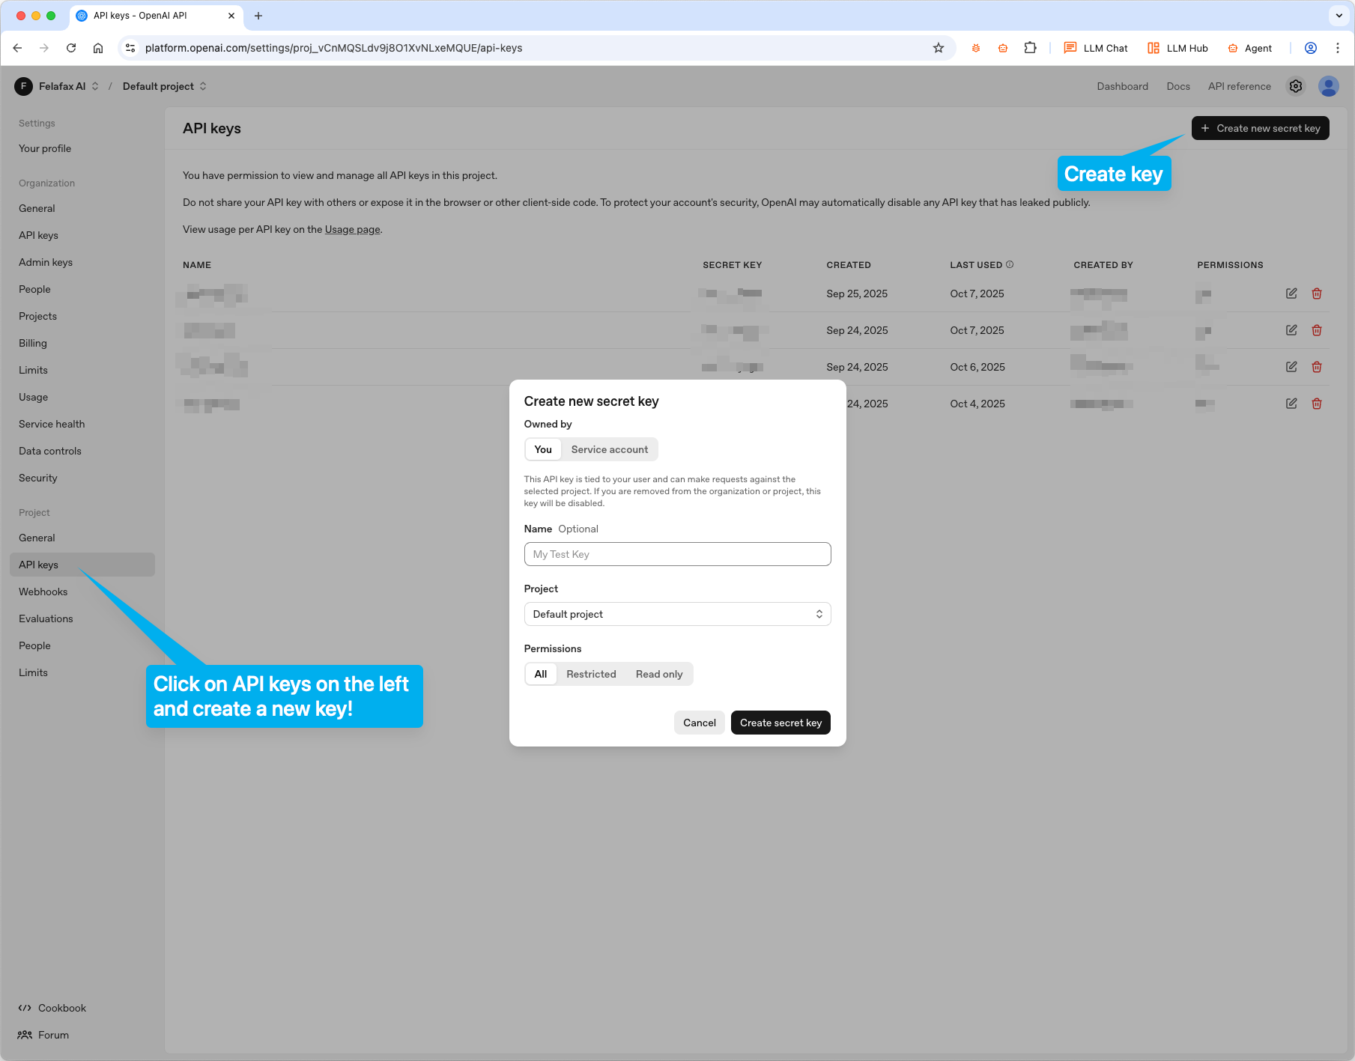This screenshot has width=1355, height=1061.
Task: Click the key Name input field
Action: pos(678,554)
